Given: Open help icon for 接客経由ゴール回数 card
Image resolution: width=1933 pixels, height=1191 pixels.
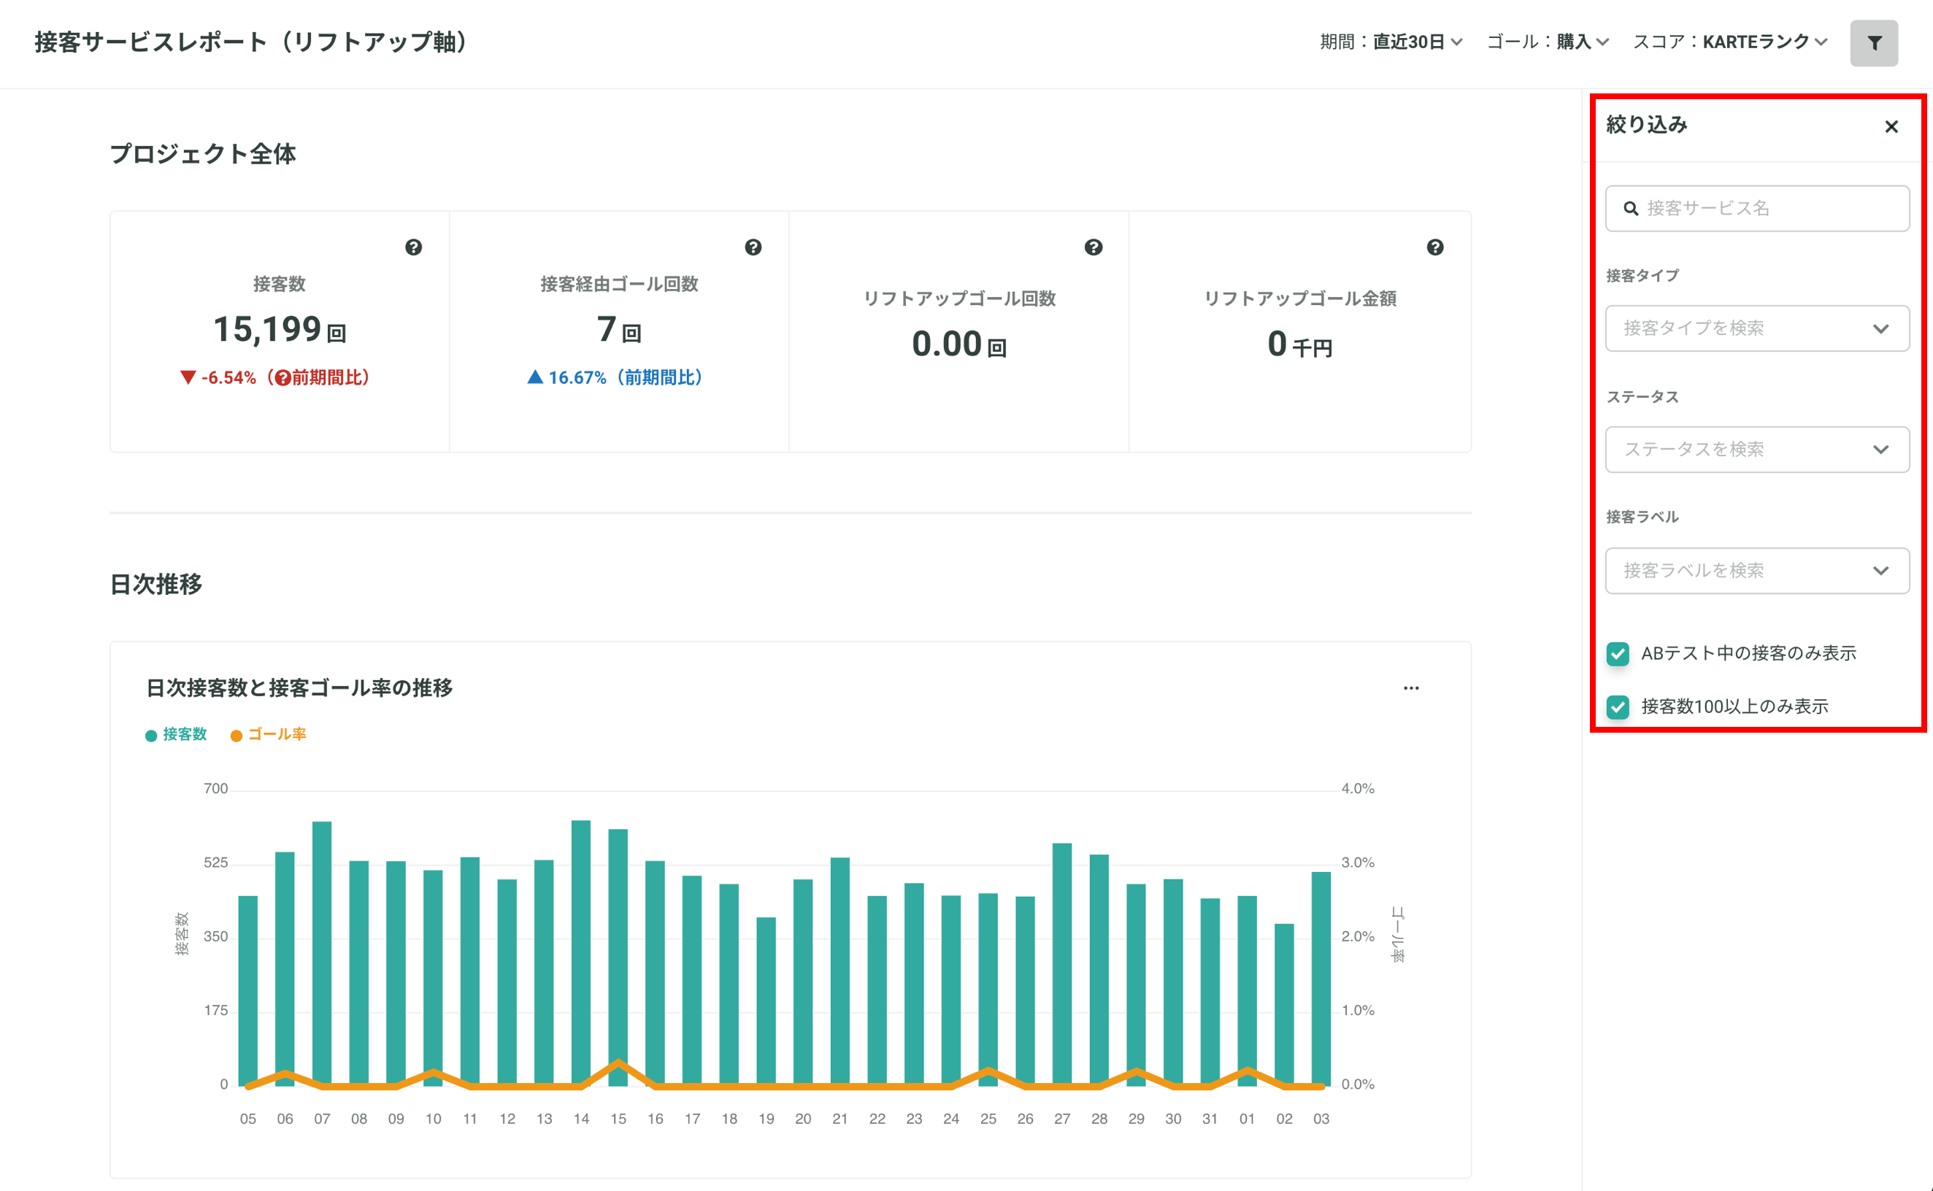Looking at the screenshot, I should pyautogui.click(x=752, y=247).
